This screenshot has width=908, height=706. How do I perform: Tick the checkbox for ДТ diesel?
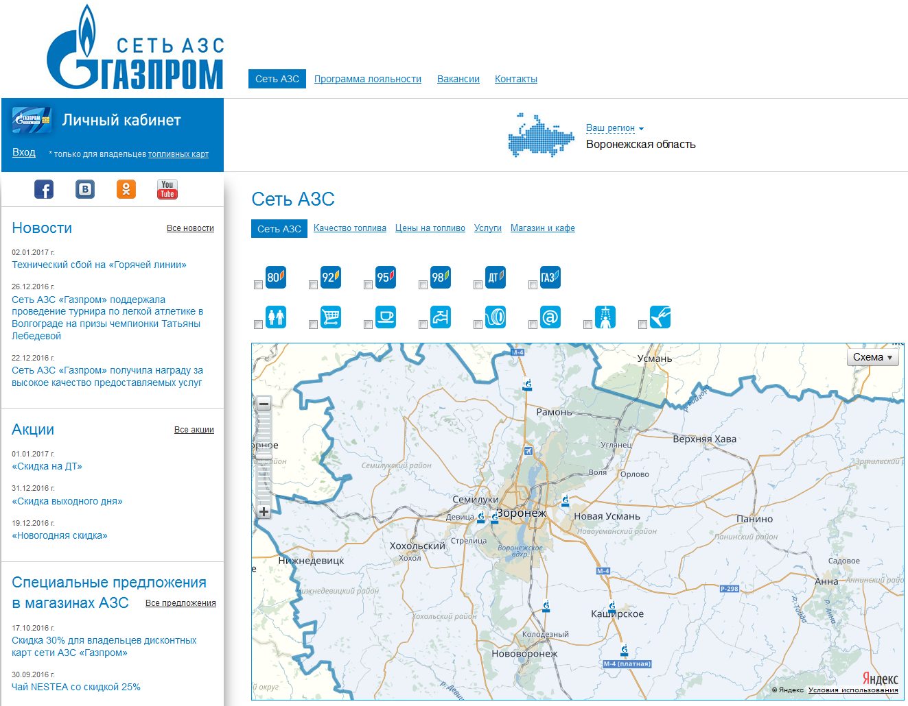478,284
